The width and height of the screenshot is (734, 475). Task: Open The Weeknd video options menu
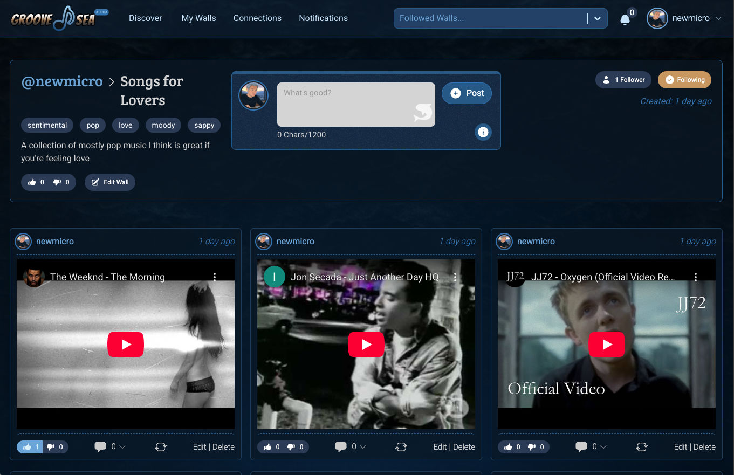pos(215,277)
